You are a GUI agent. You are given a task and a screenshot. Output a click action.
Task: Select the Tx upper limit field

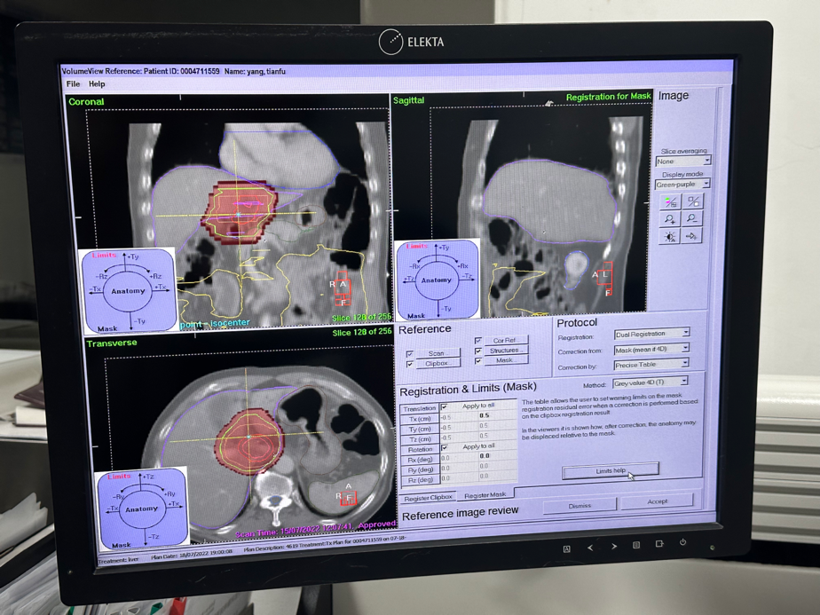485,415
